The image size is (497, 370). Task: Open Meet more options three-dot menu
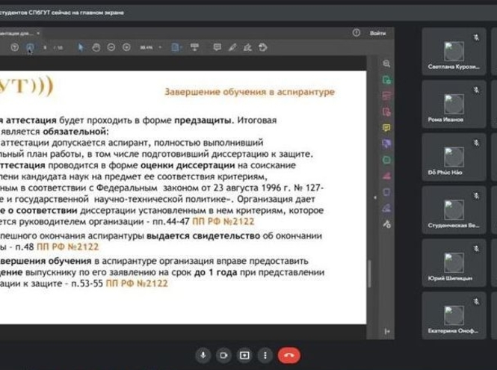pyautogui.click(x=265, y=355)
